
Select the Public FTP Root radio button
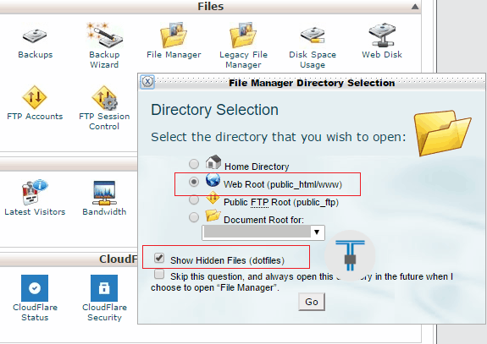tap(194, 199)
